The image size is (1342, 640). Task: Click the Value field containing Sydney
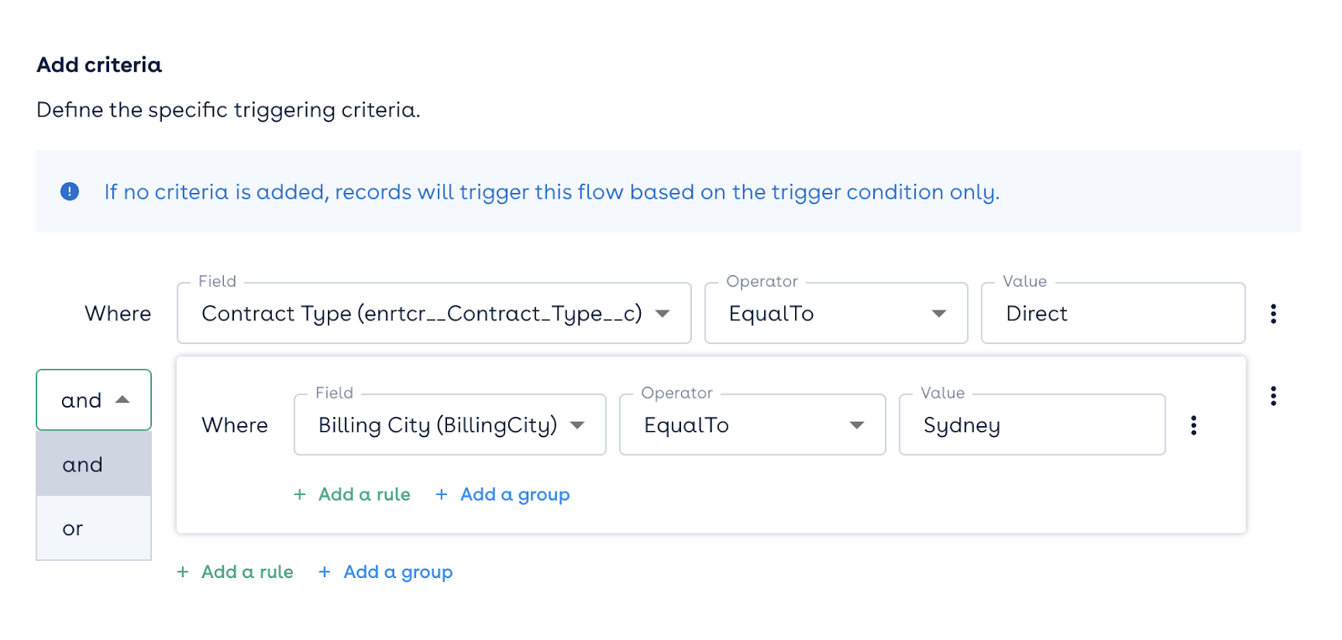pos(1031,425)
